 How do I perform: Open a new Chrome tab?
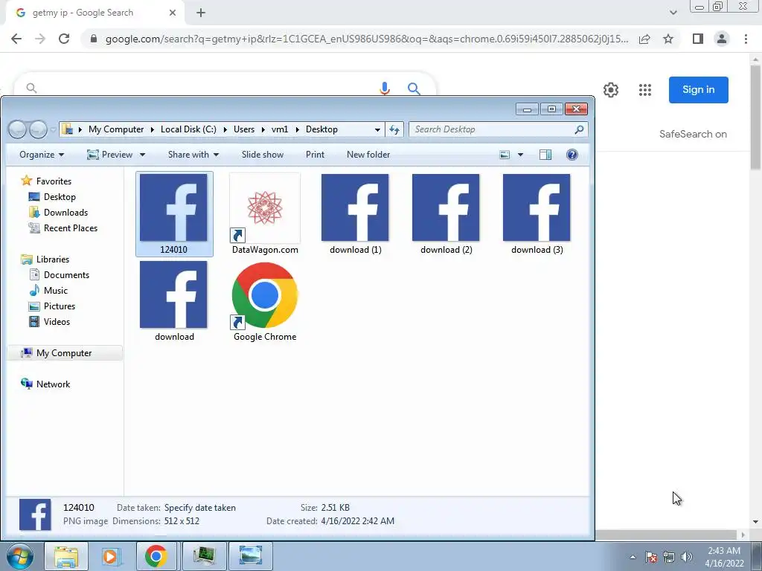[201, 13]
